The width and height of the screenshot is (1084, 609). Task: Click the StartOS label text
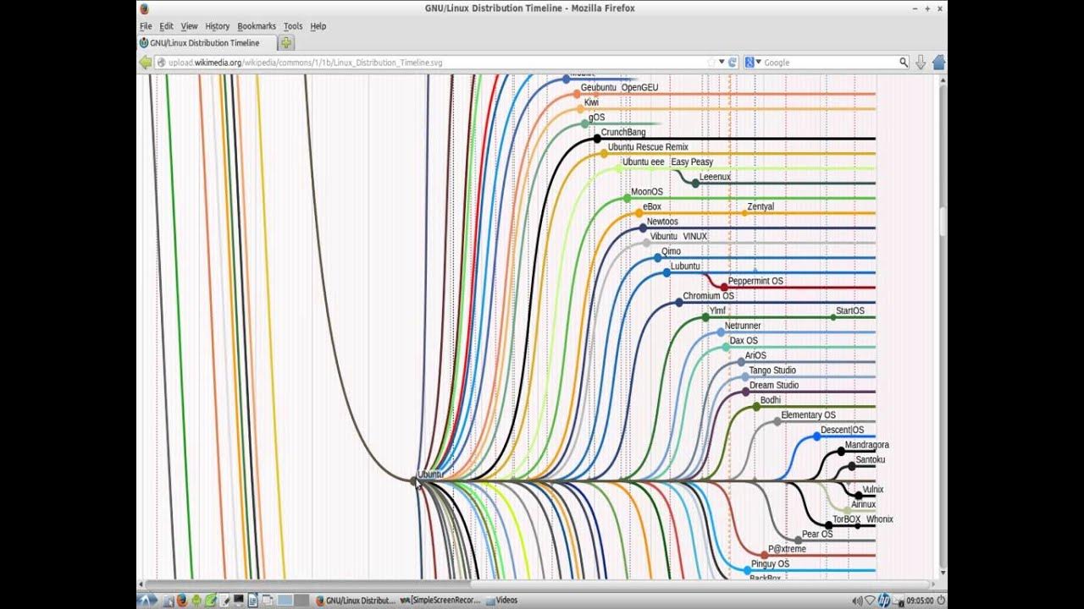(850, 311)
